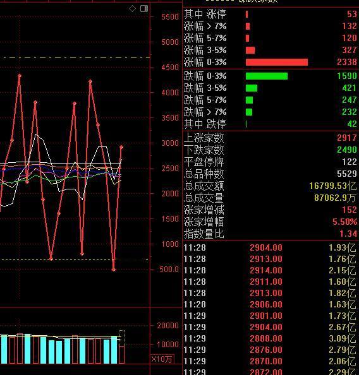
Task: Click the X10万 volume unit label
Action: coord(162,359)
